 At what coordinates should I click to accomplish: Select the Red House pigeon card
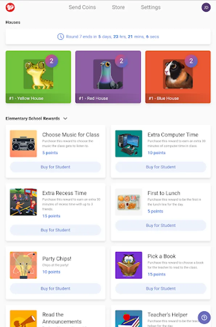(108, 77)
